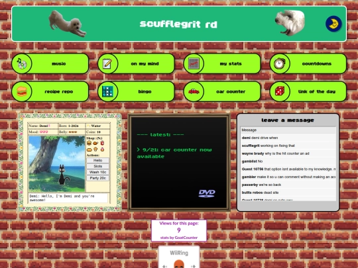This screenshot has width=358, height=268.
Task: Click the 'Coins: 10' value
Action: tap(93, 132)
